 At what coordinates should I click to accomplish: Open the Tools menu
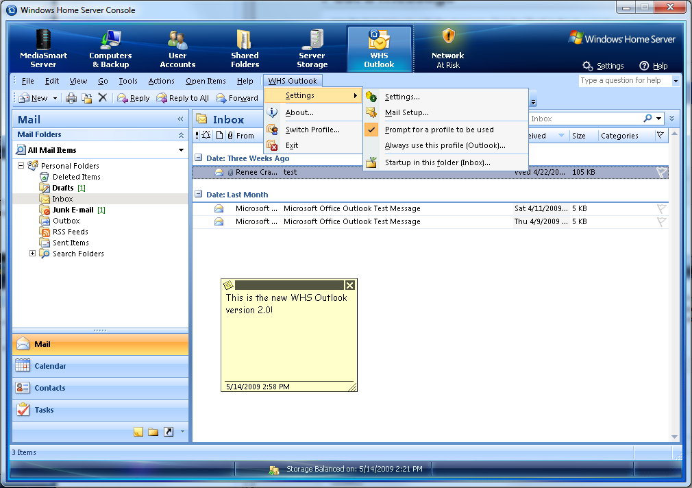pyautogui.click(x=128, y=81)
